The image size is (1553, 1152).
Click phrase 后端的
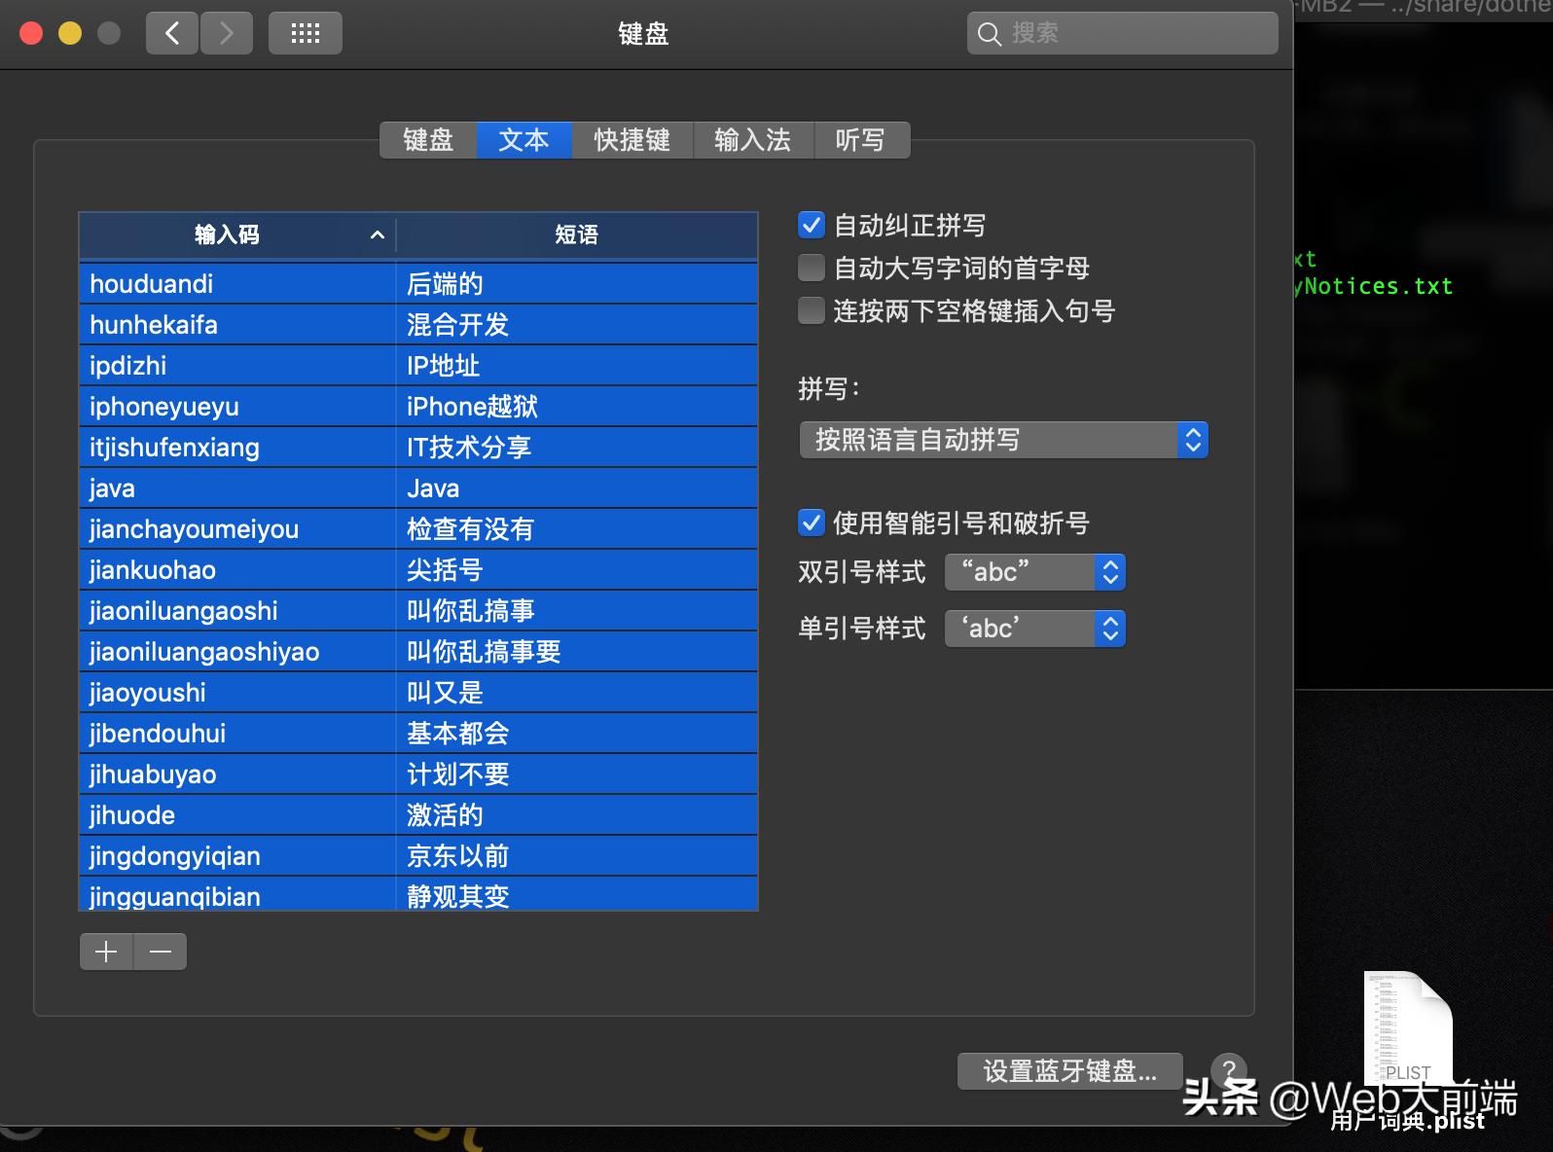click(x=445, y=284)
